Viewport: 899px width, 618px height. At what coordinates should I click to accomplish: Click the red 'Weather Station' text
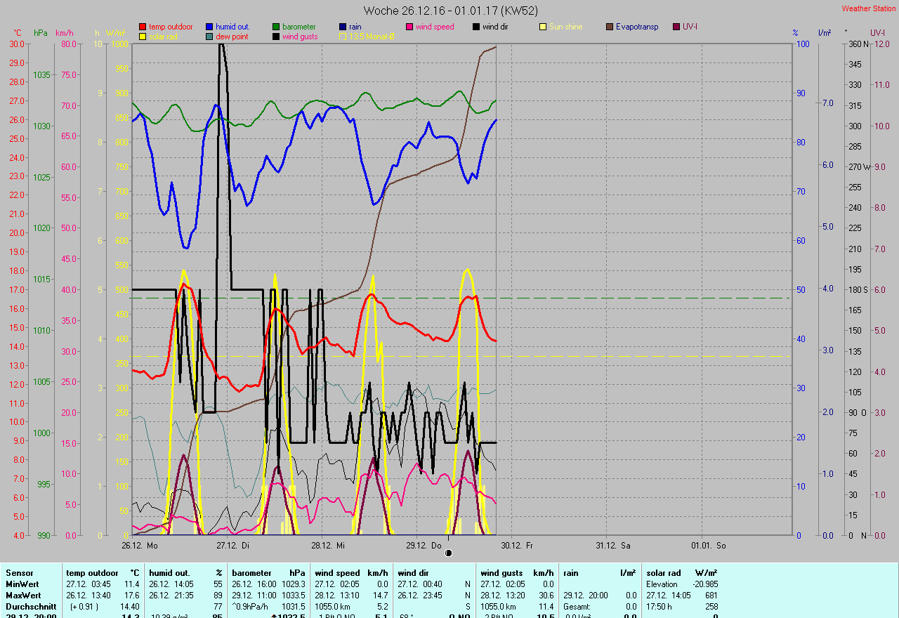pyautogui.click(x=869, y=8)
